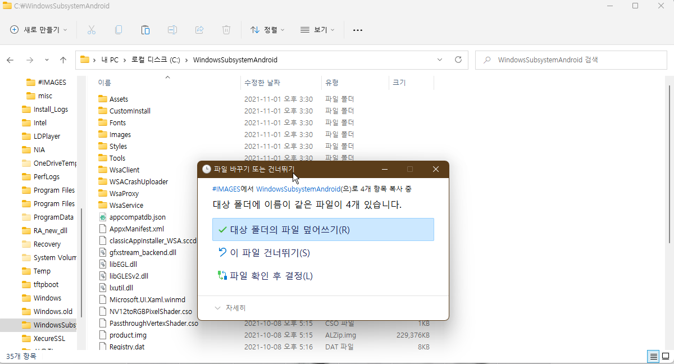Click the clock icon in dialog title bar

pos(206,169)
